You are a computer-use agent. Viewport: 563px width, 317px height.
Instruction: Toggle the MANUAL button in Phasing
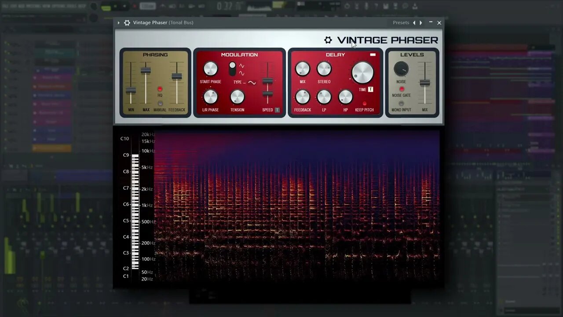(160, 103)
